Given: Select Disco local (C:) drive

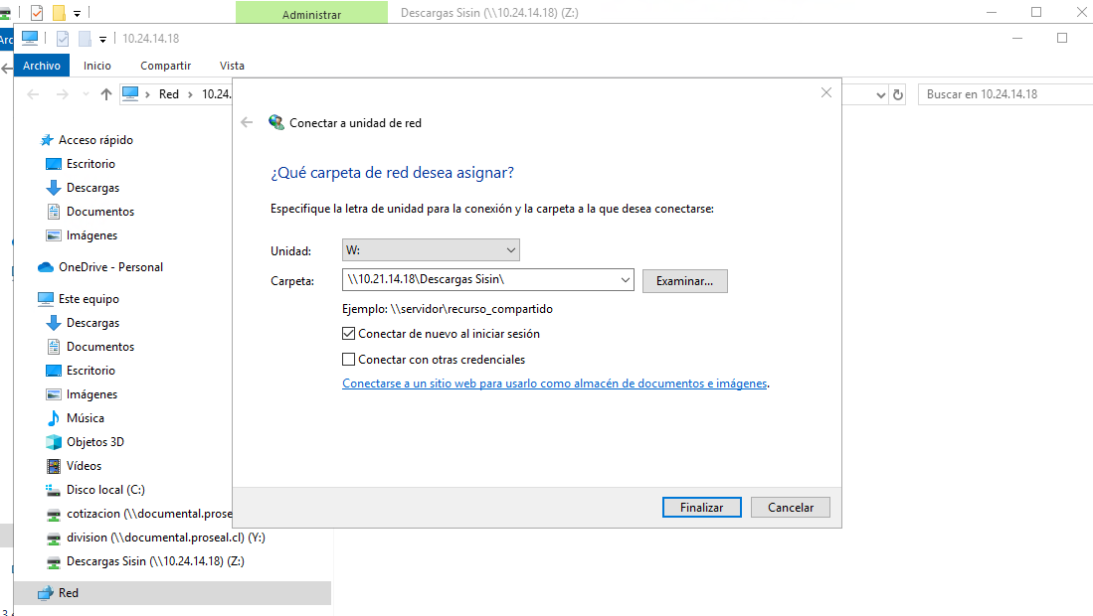Looking at the screenshot, I should [x=105, y=490].
